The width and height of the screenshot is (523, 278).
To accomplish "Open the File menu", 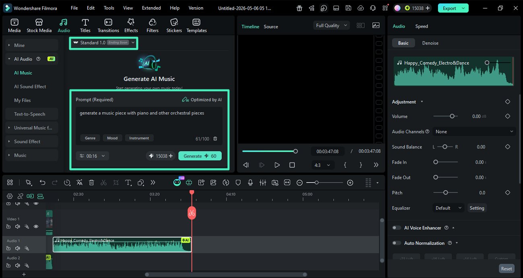I will 74,8.
